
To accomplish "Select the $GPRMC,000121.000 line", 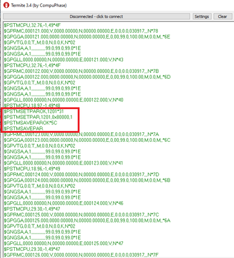I will pyautogui.click(x=81, y=31).
